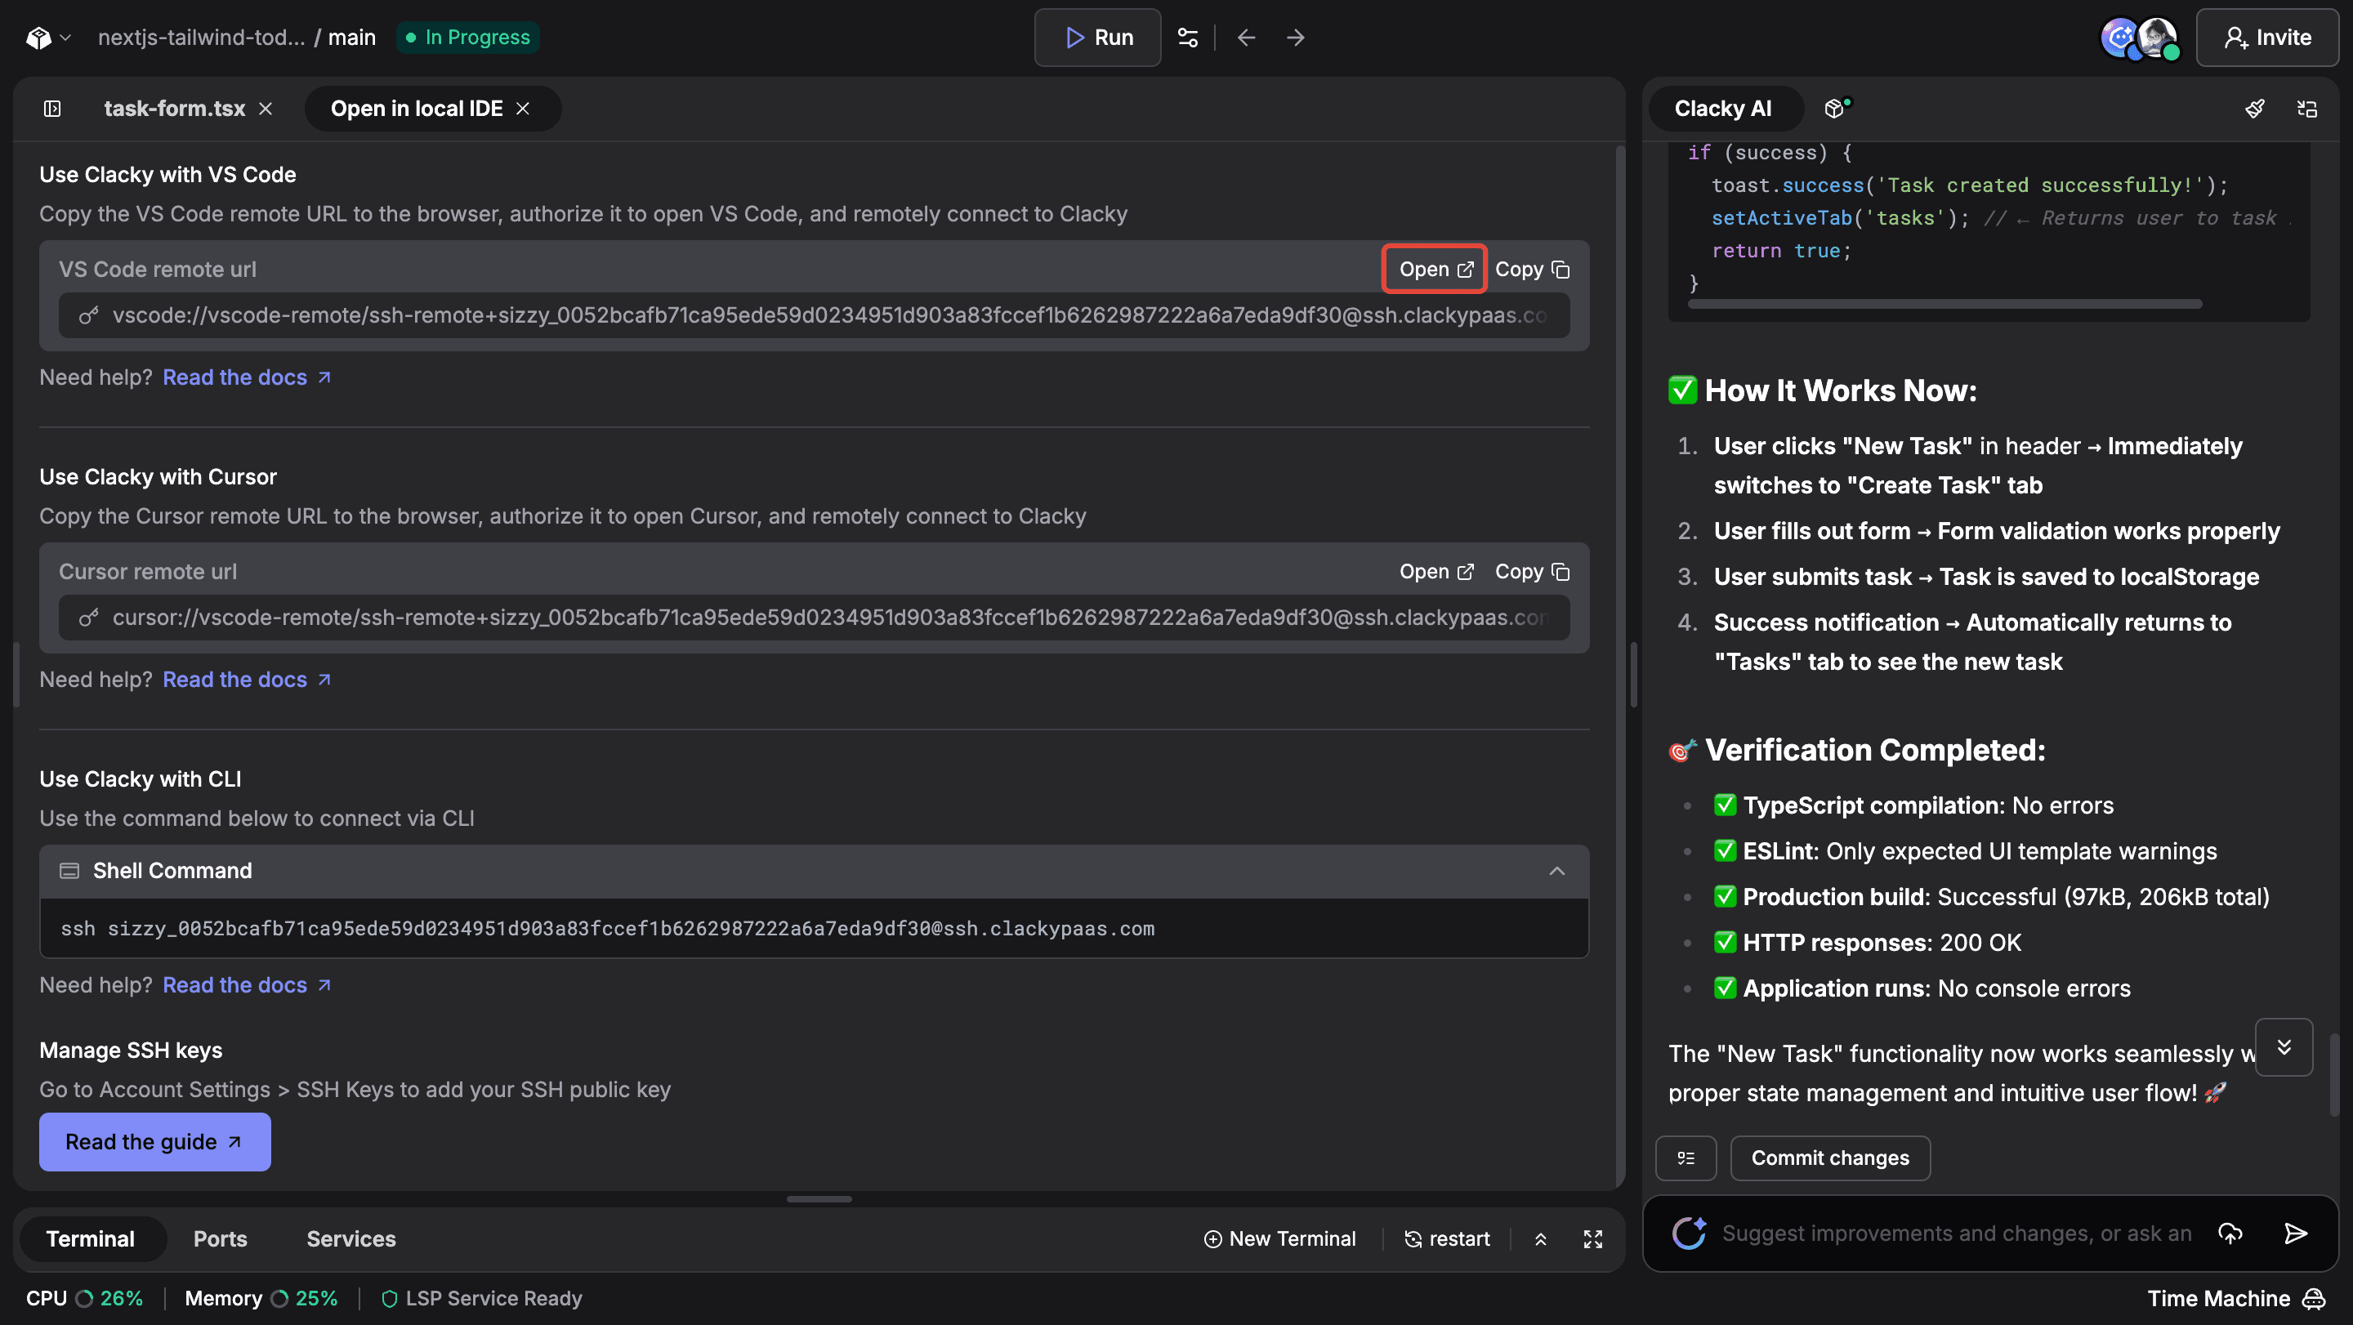Maximize terminal with fullscreen icon

pos(1592,1239)
